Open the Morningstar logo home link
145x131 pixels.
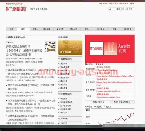(x=16, y=9)
